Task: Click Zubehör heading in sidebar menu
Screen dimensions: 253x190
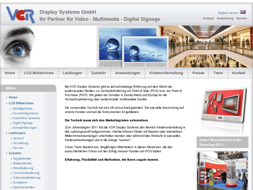Action: click(15, 153)
